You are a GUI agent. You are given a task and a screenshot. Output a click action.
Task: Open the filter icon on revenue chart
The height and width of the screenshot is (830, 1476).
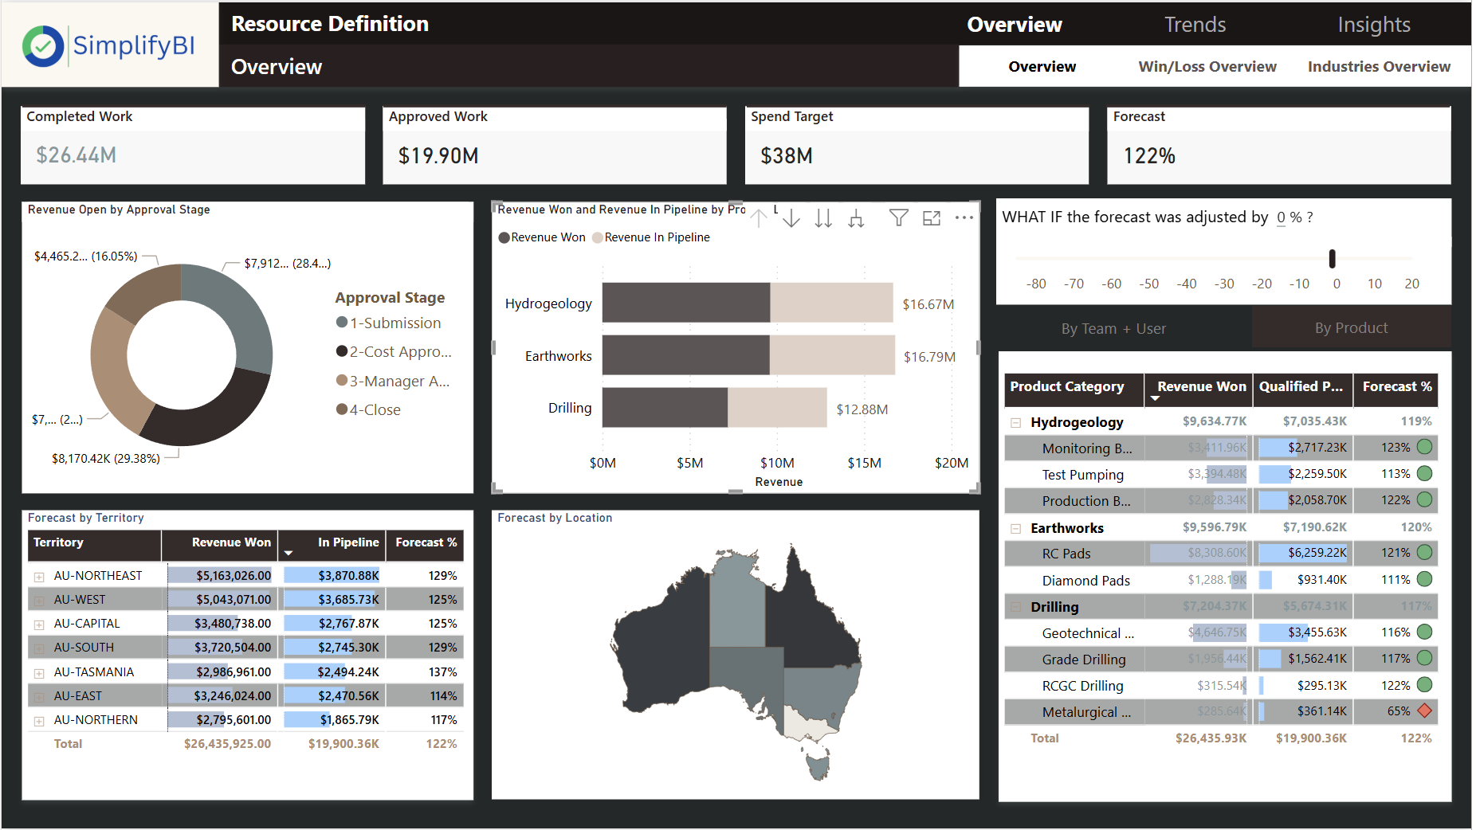[898, 217]
